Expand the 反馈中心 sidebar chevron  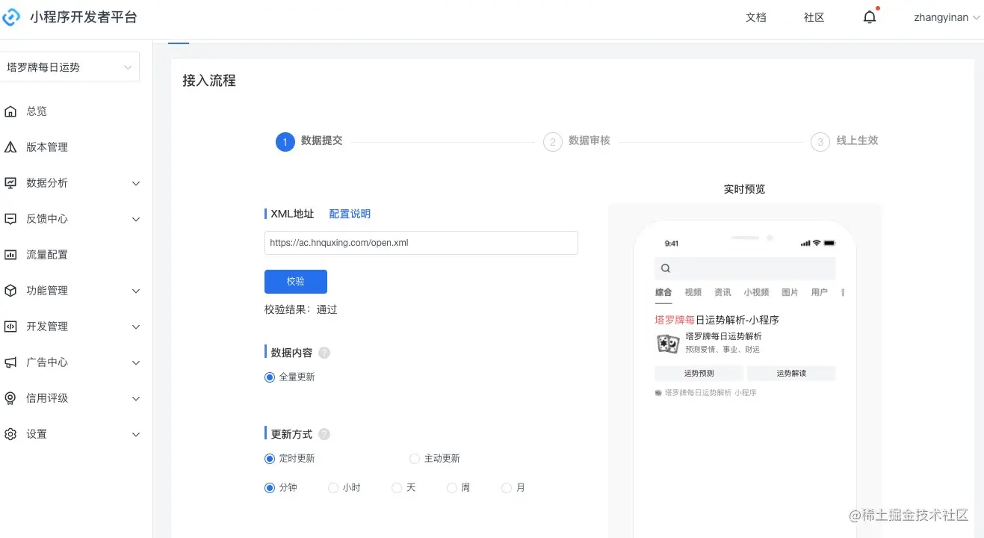click(x=136, y=219)
